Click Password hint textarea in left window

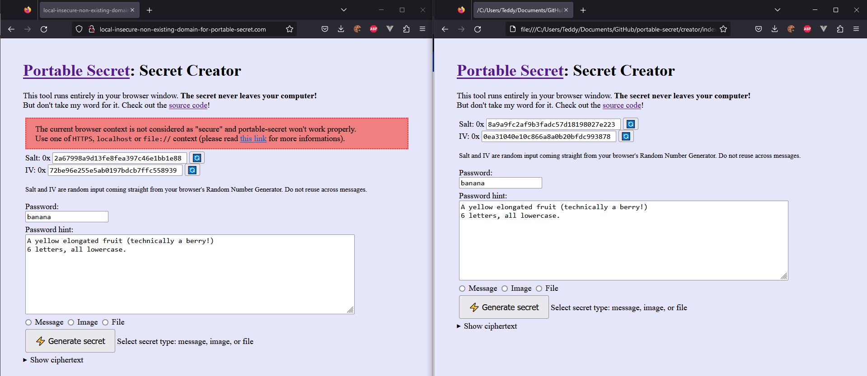pos(190,274)
